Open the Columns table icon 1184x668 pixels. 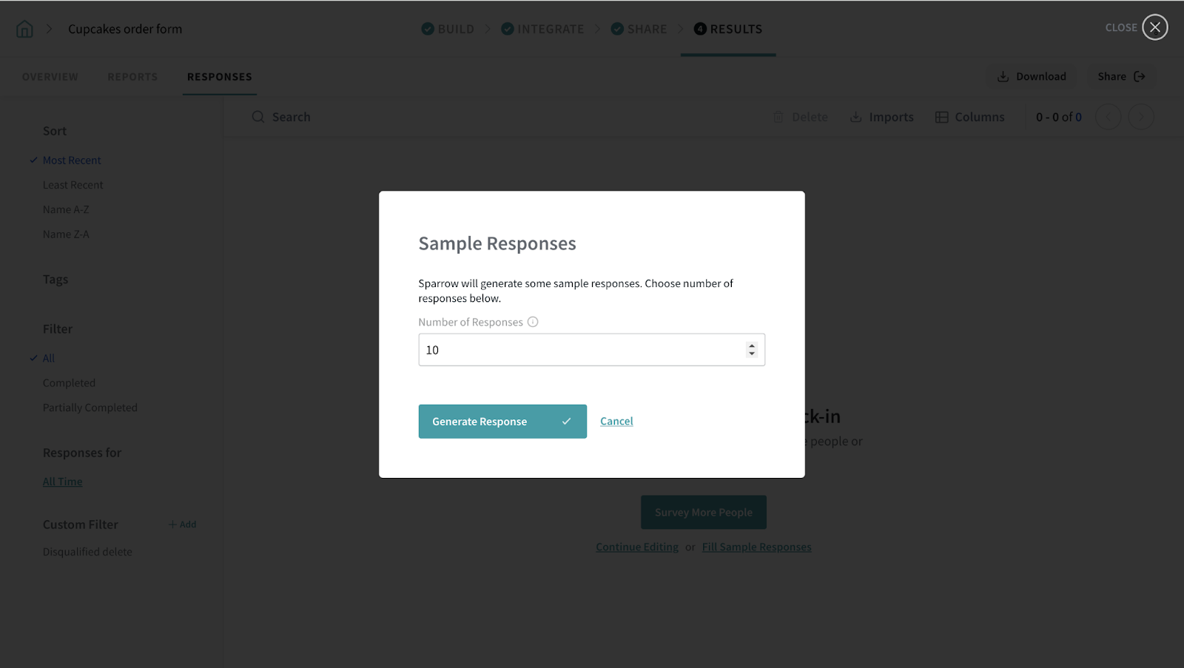click(941, 117)
